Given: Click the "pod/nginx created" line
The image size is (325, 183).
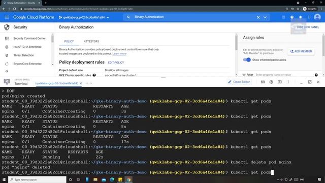Looking at the screenshot, I should point(23,96).
